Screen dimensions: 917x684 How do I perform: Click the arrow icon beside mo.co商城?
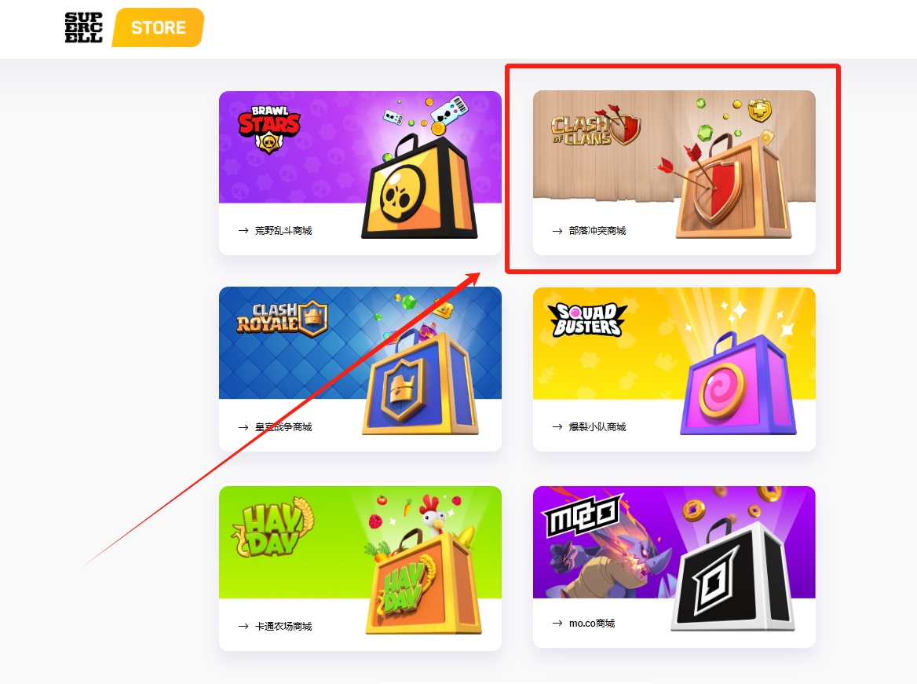(x=557, y=624)
